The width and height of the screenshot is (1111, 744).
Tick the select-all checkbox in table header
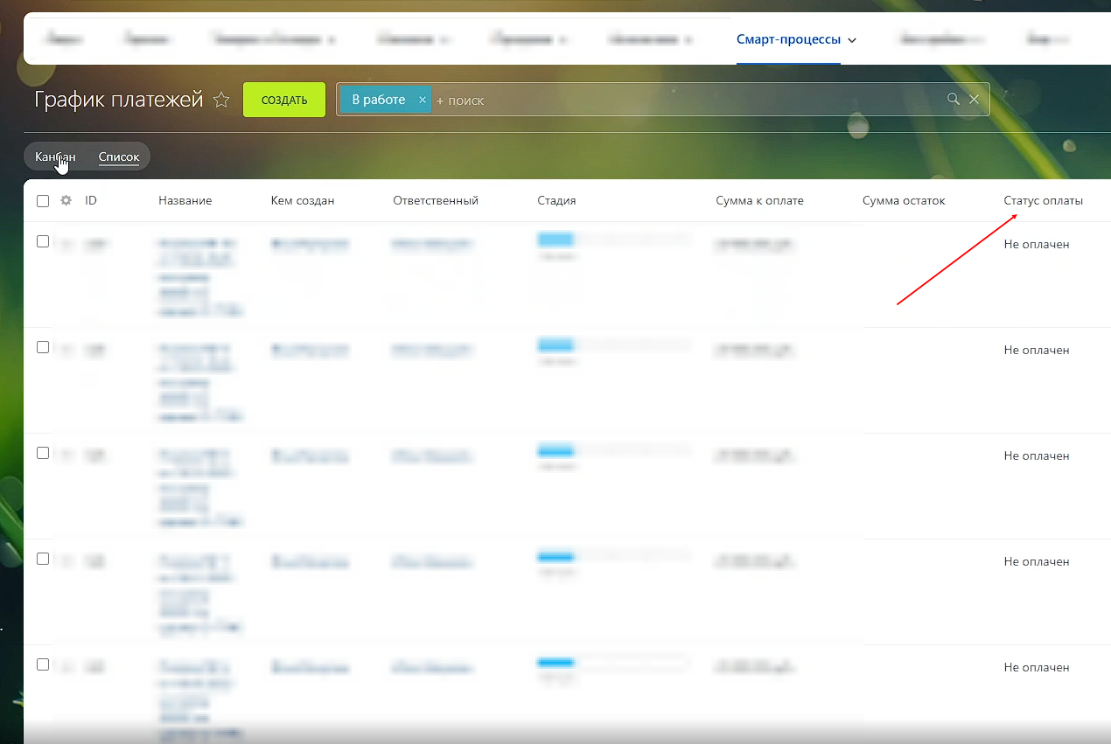pos(43,201)
